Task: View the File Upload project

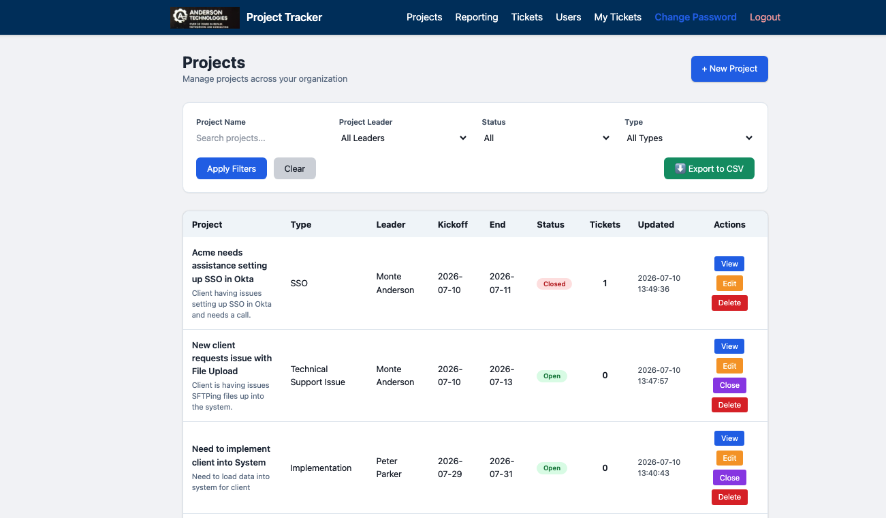Action: (729, 346)
